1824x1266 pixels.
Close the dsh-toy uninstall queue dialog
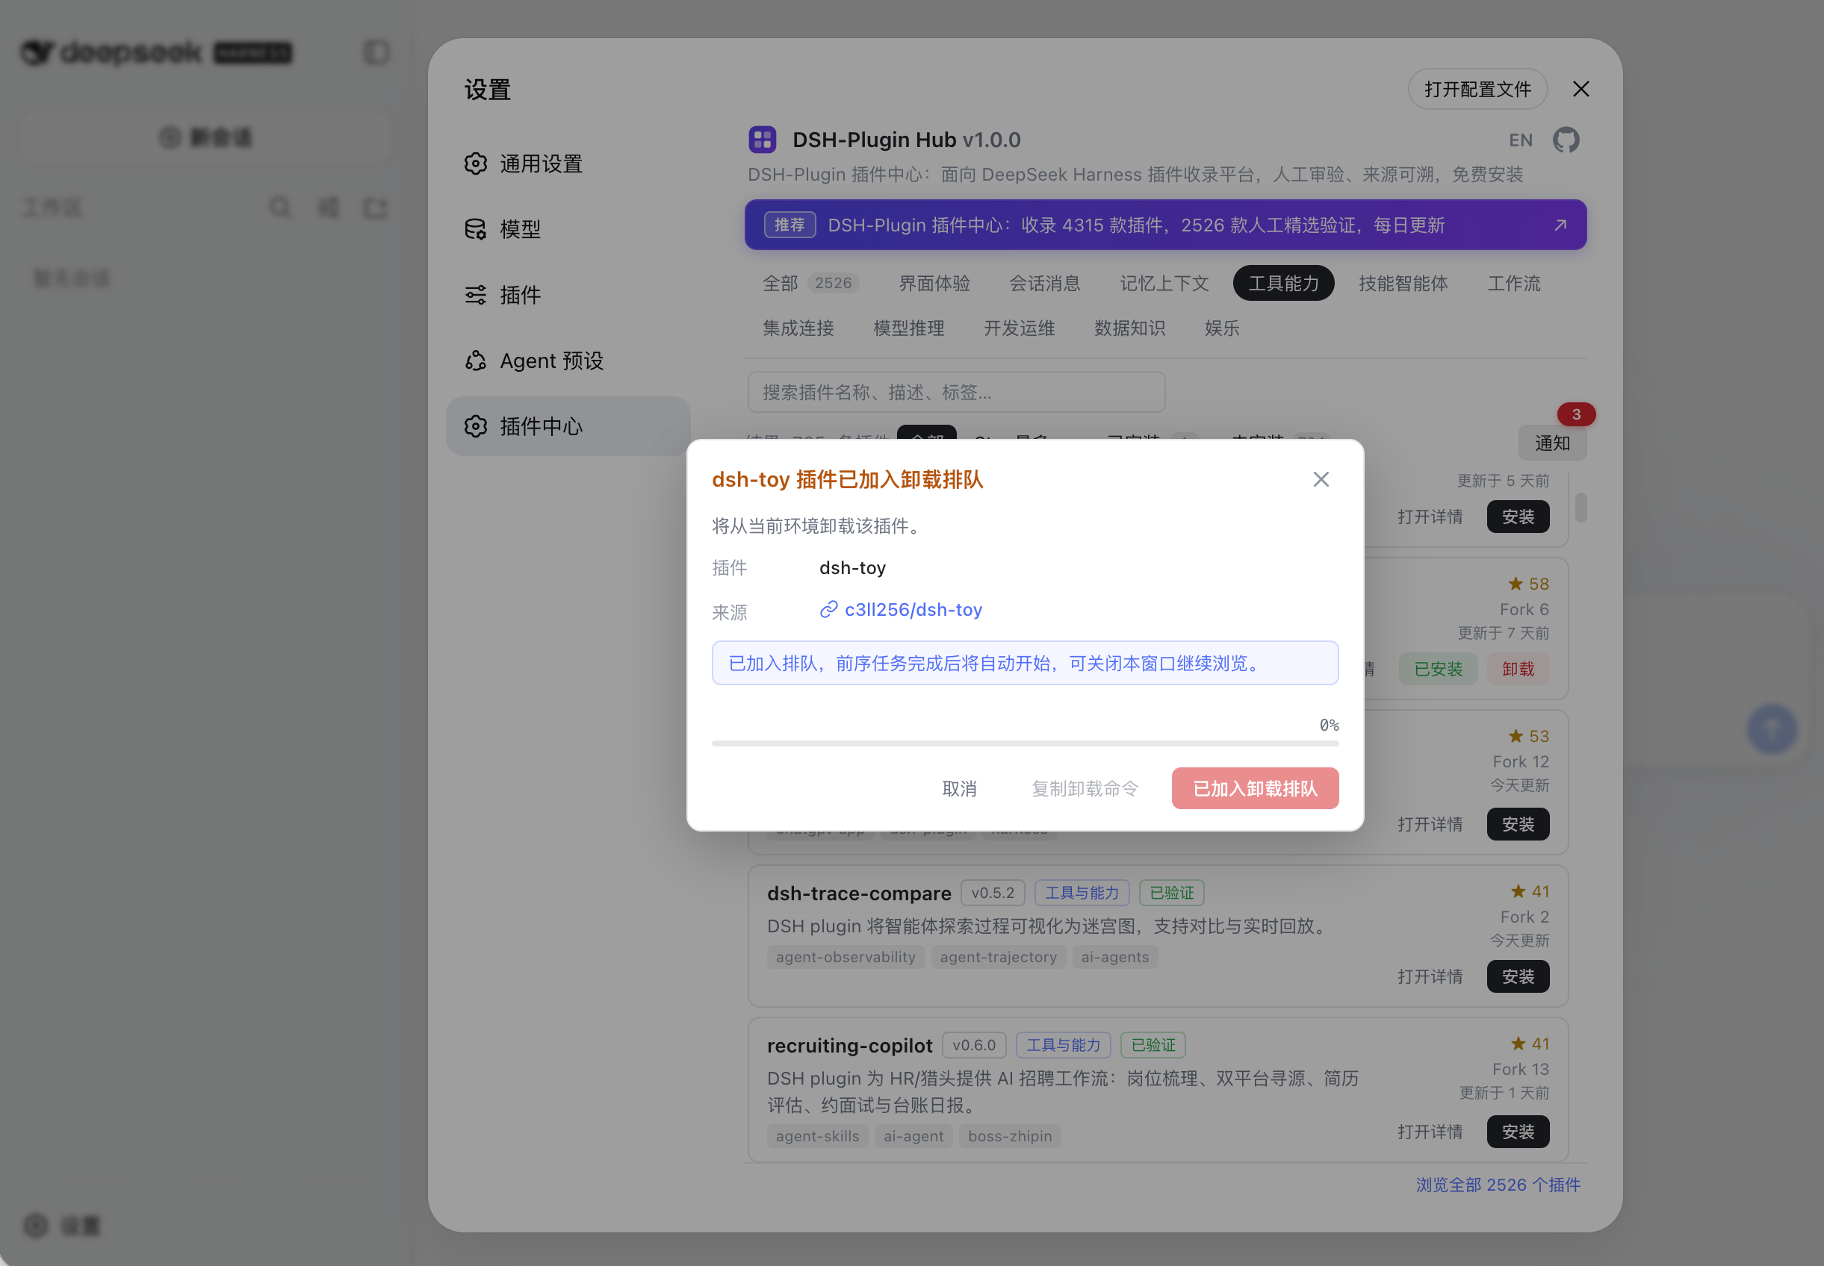point(1321,479)
